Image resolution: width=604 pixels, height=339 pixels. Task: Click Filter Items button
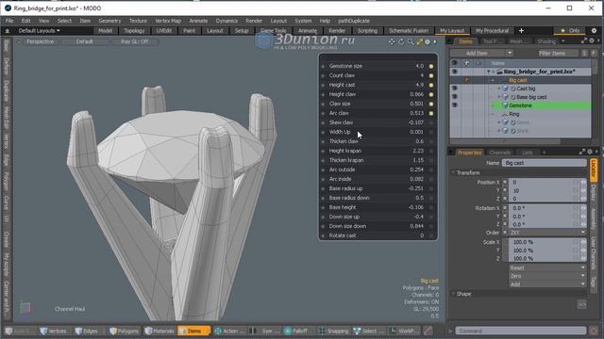coord(552,53)
